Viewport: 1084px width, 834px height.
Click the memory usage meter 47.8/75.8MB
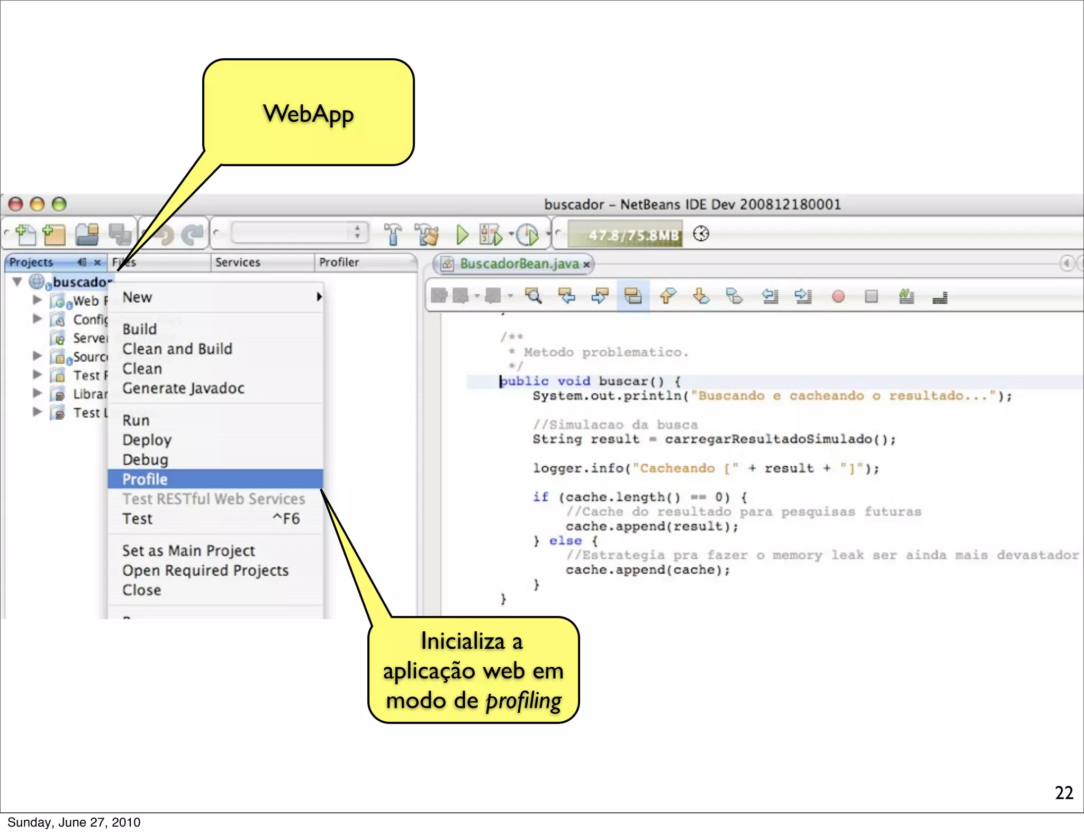point(626,234)
